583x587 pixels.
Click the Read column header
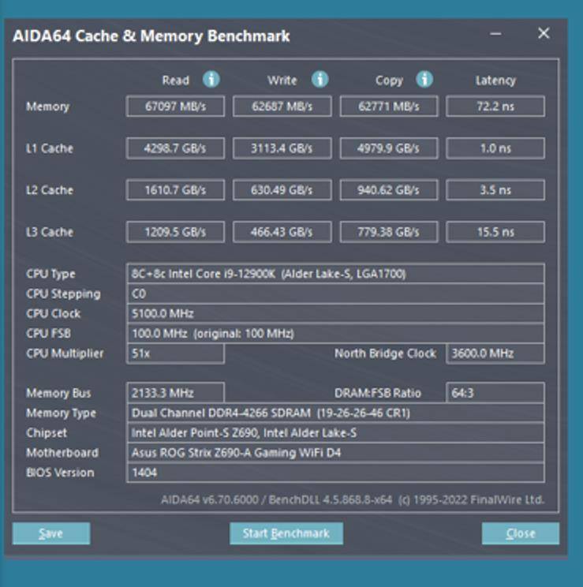tap(176, 80)
